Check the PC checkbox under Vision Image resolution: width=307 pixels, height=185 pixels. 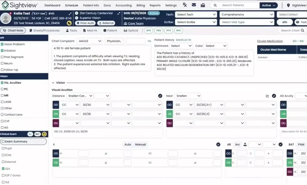[2, 89]
